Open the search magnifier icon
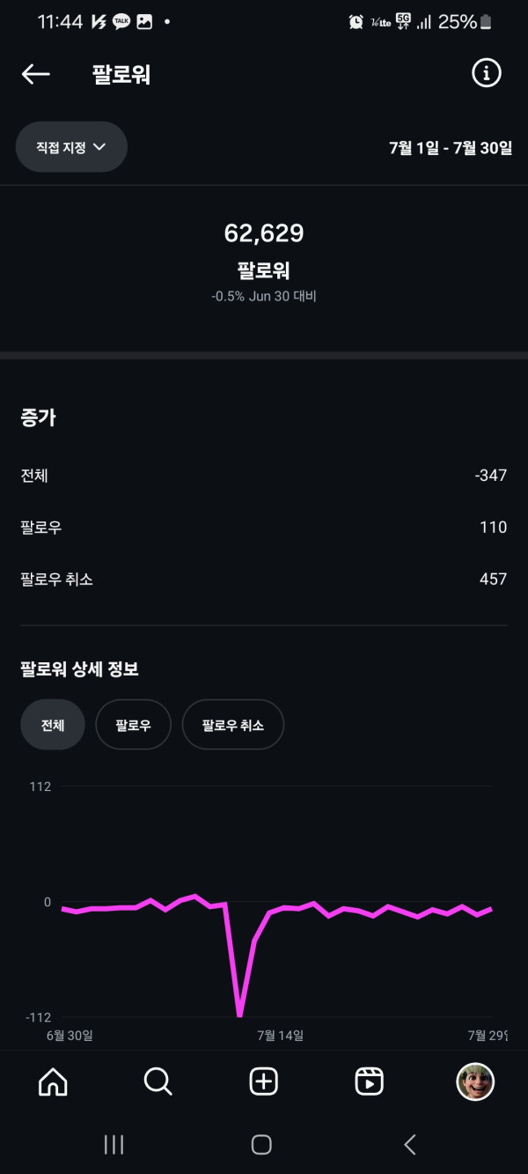 coord(158,1081)
